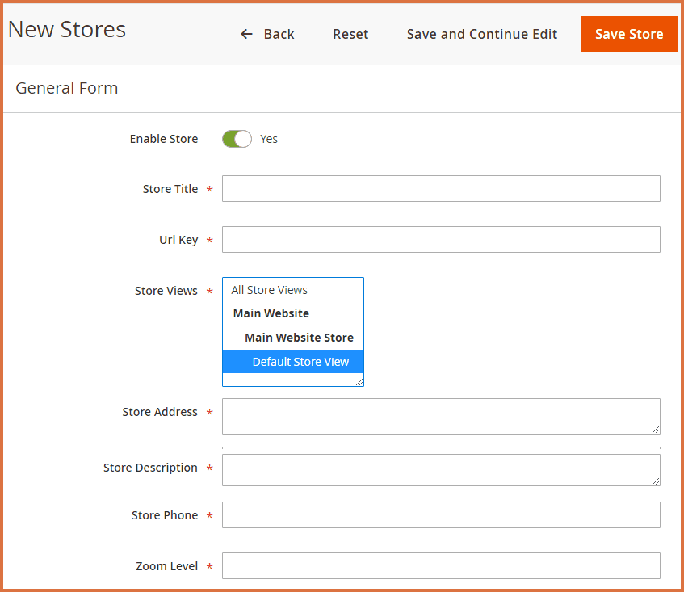
Task: Click the Store Address text area
Action: [441, 416]
